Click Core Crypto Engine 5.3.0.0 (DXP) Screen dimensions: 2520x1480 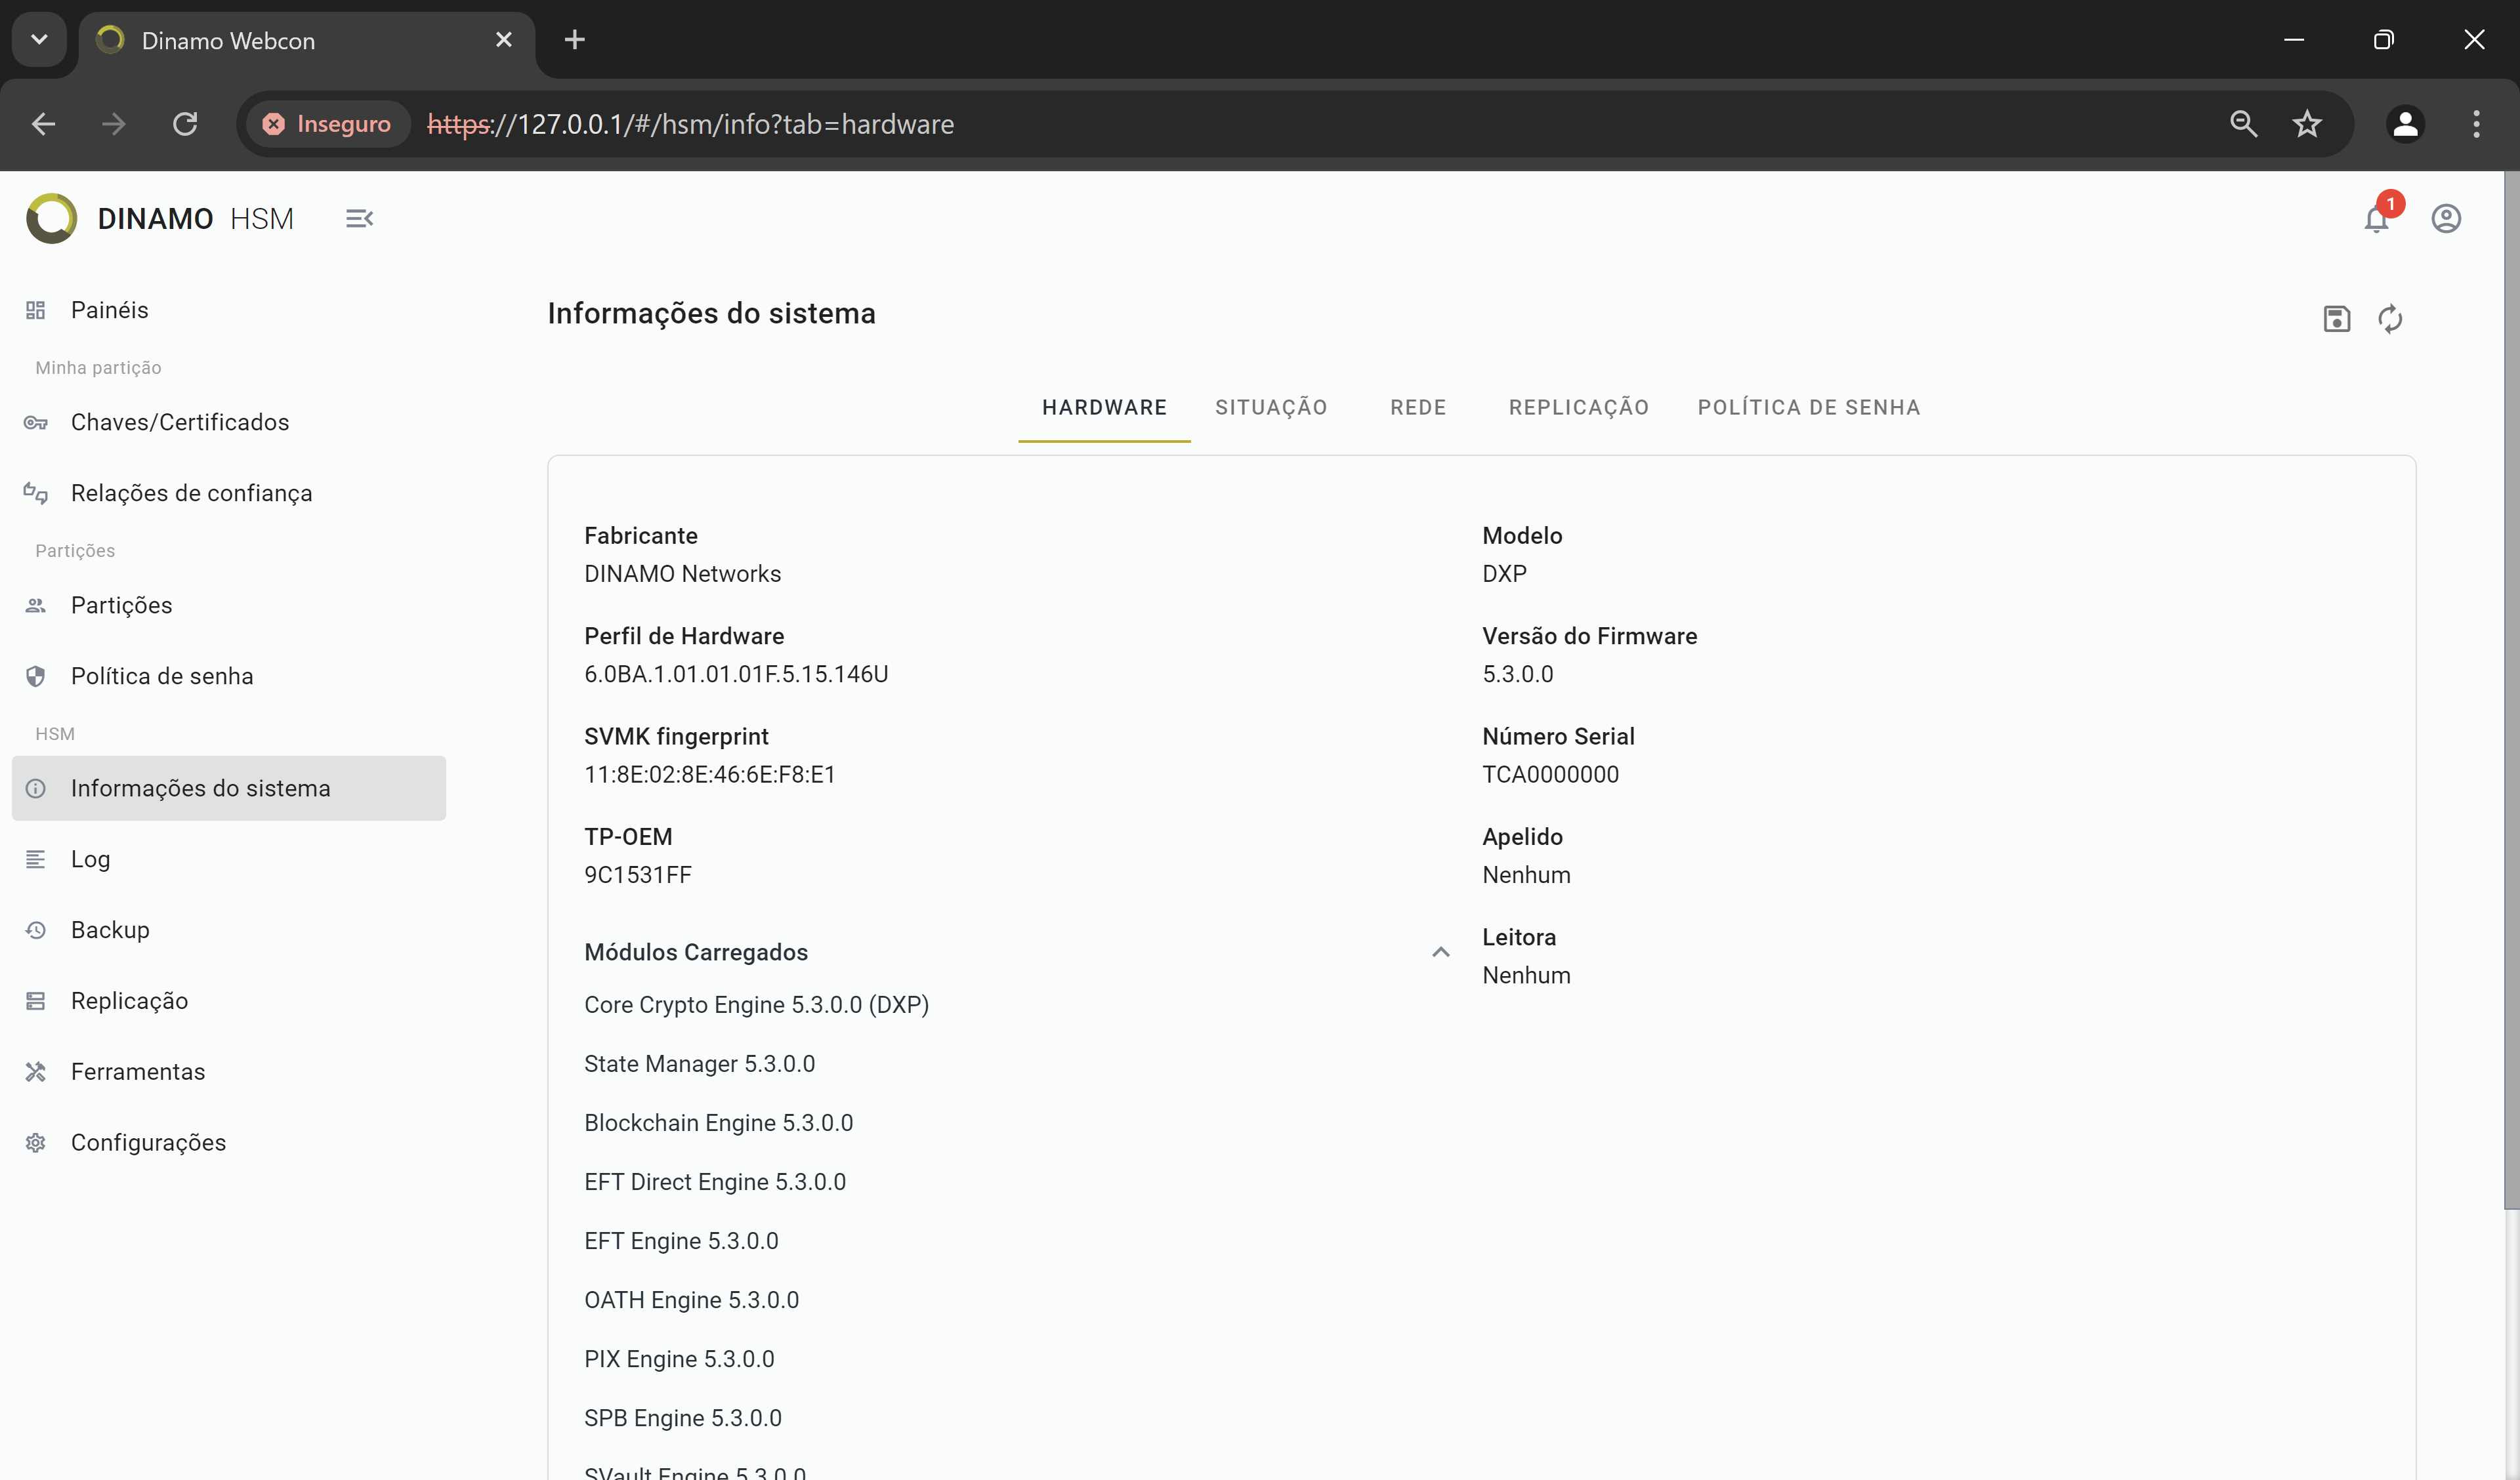(x=756, y=1005)
